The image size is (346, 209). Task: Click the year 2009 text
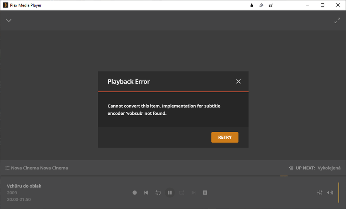pos(12,193)
